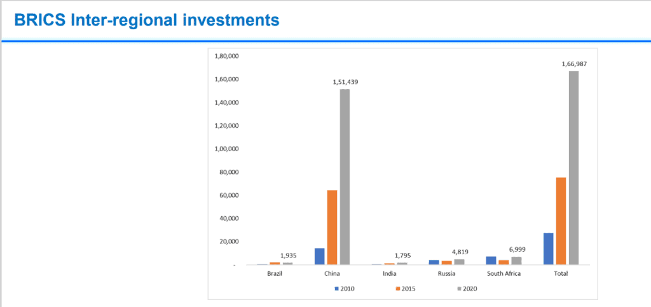The image size is (651, 307).
Task: Click the 20,000 y-axis value
Action: click(x=229, y=242)
